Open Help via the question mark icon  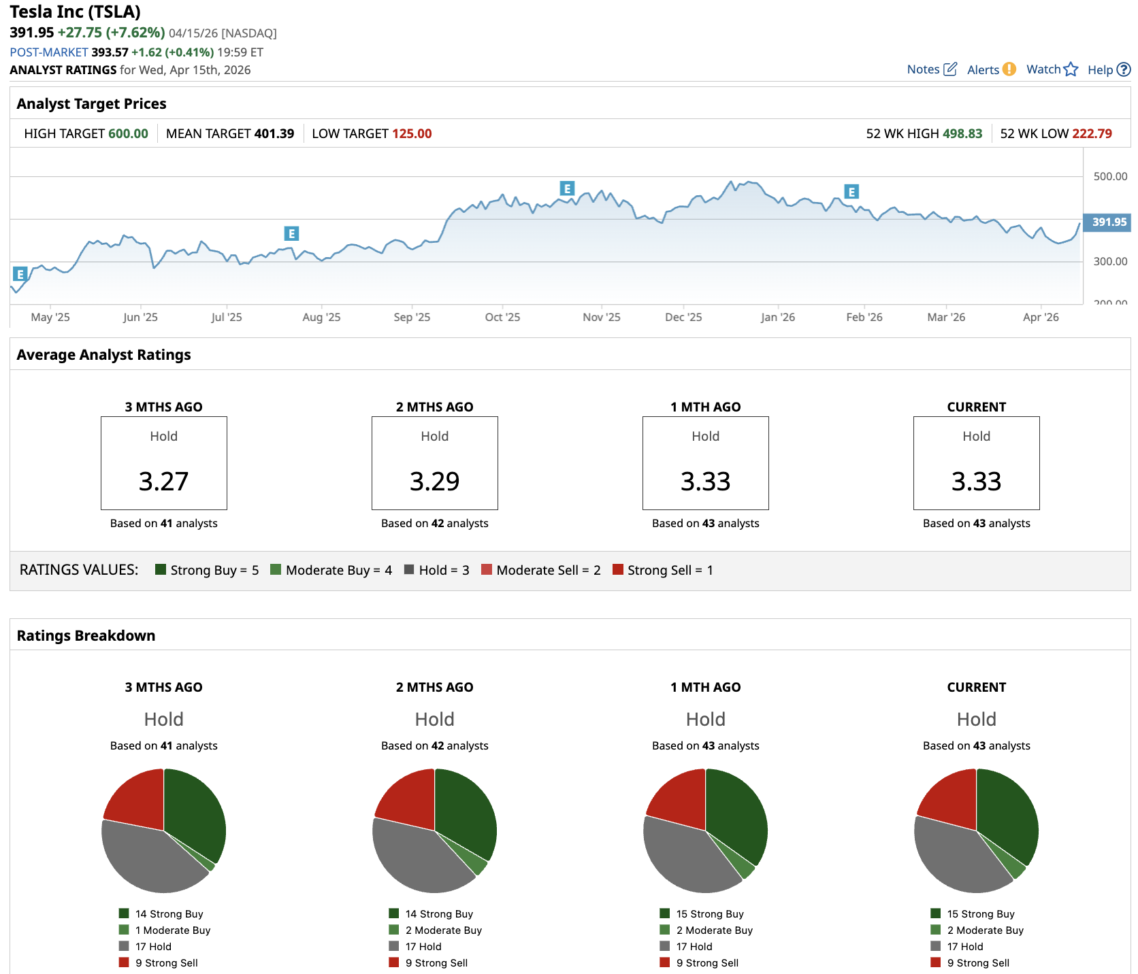(x=1124, y=69)
